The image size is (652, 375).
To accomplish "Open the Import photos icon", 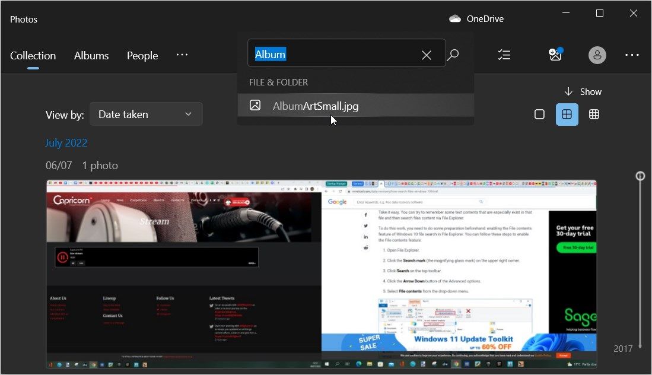I will (555, 55).
